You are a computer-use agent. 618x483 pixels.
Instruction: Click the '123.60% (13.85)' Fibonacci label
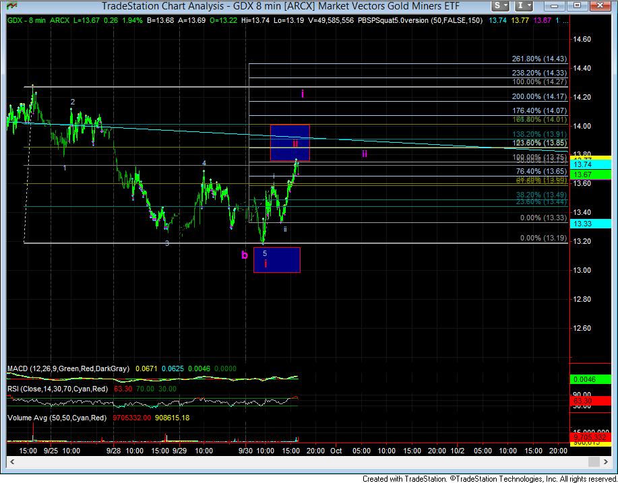539,143
